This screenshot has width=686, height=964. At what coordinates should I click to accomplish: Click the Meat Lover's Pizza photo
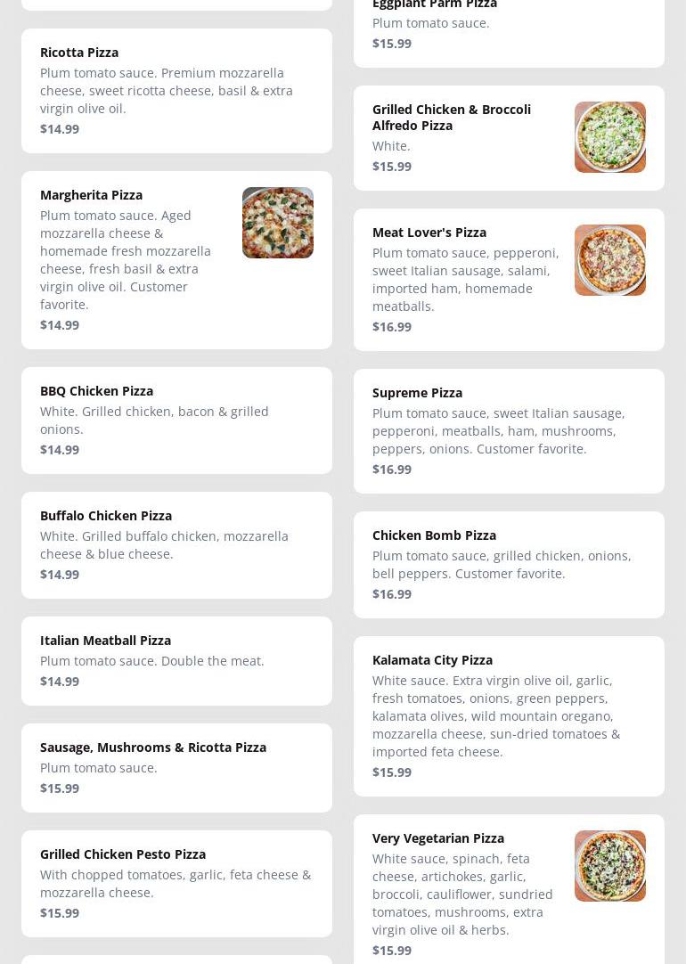click(610, 260)
